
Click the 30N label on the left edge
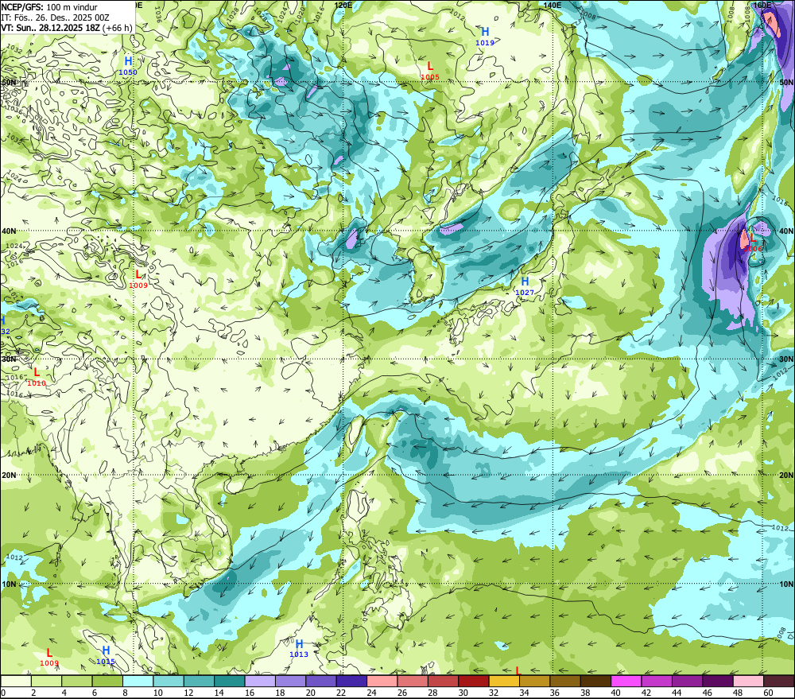tap(9, 359)
